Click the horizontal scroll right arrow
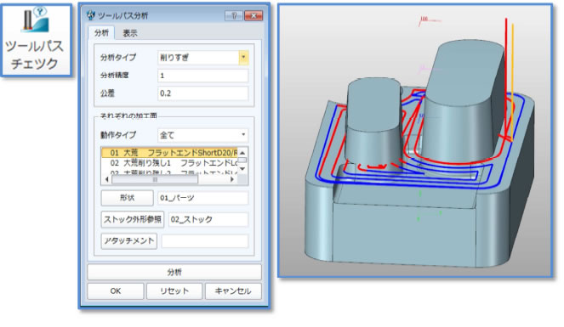 pyautogui.click(x=232, y=179)
